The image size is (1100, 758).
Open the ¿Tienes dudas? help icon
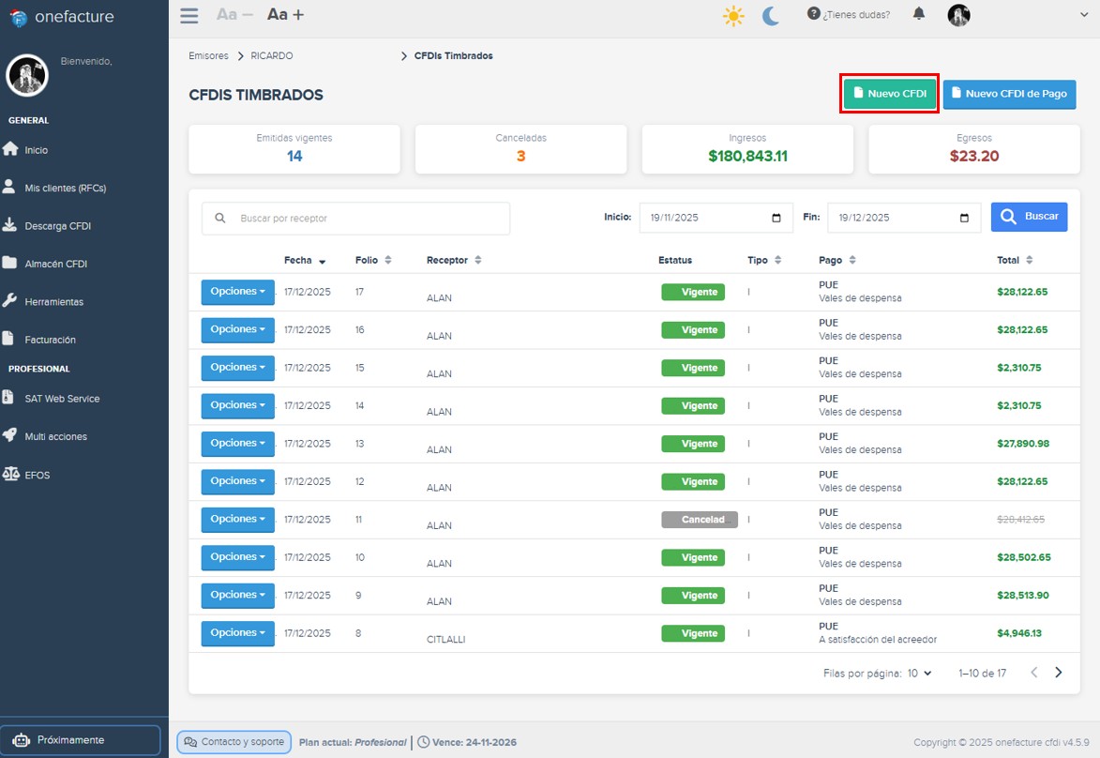tap(813, 14)
